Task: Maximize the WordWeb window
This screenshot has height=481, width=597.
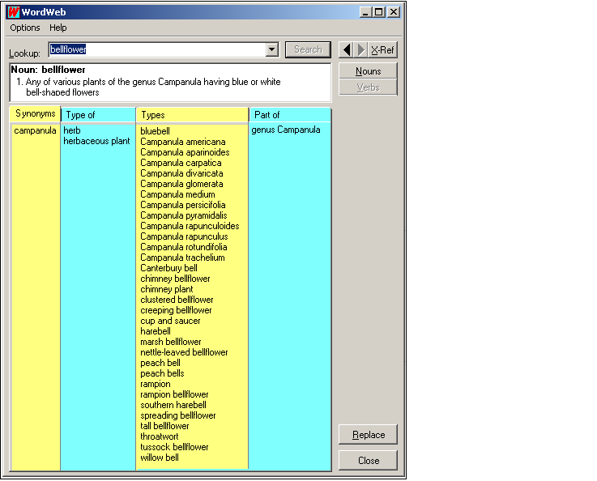Action: [379, 12]
